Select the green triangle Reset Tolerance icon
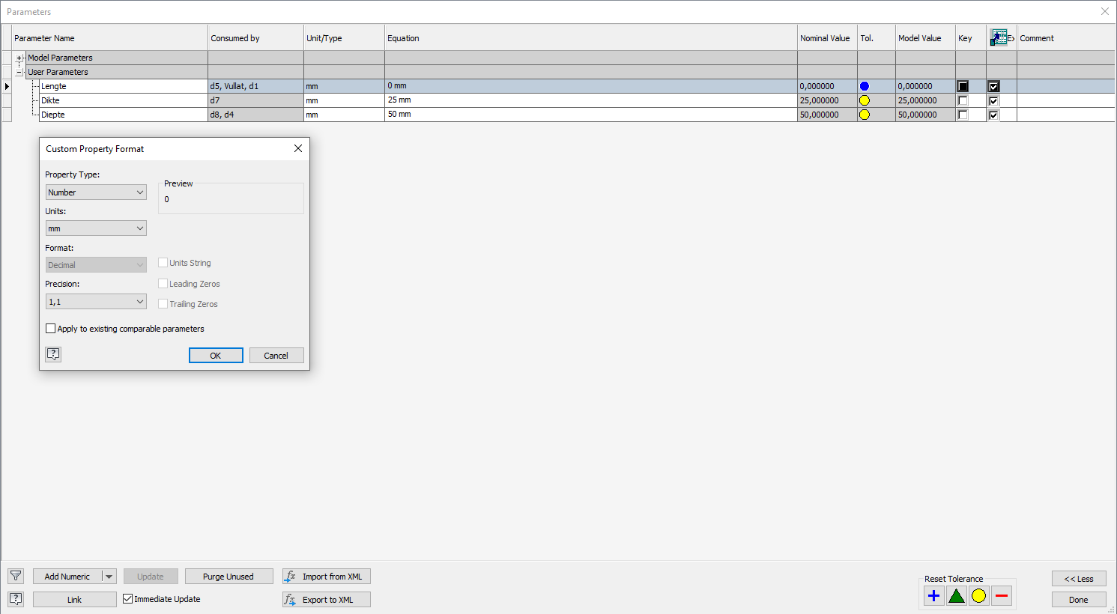 click(956, 595)
